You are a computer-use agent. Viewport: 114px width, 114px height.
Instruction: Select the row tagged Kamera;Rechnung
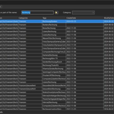[x=57, y=55]
